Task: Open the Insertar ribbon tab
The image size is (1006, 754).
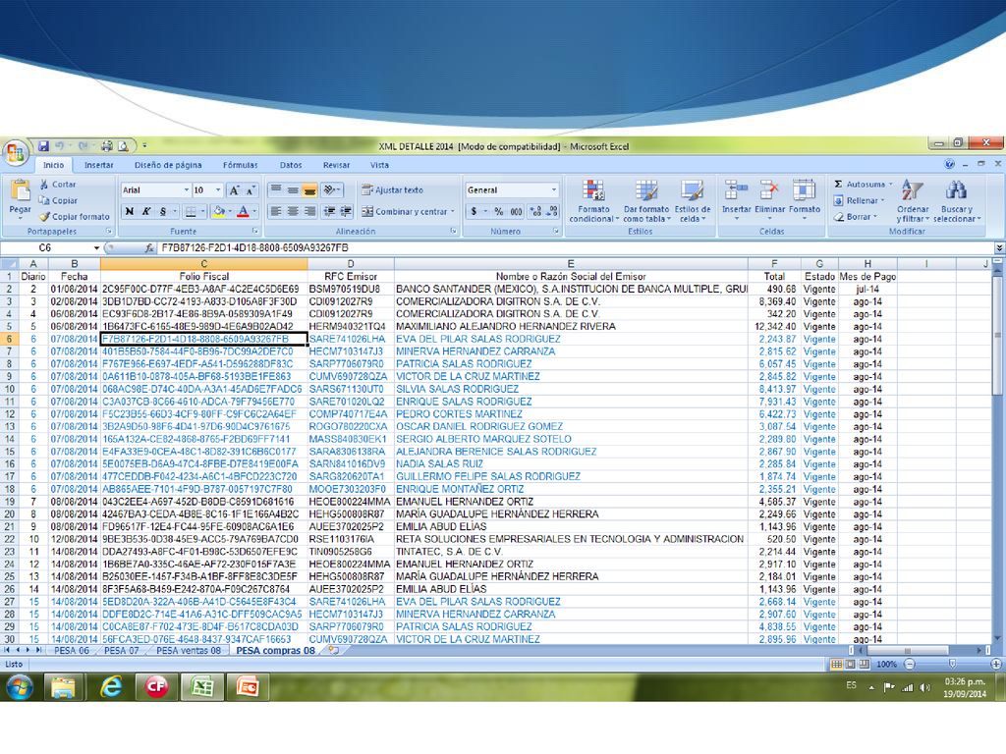Action: point(99,165)
